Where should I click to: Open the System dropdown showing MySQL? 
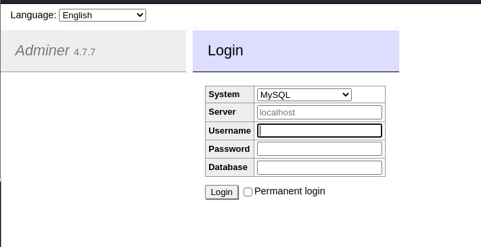pos(304,95)
